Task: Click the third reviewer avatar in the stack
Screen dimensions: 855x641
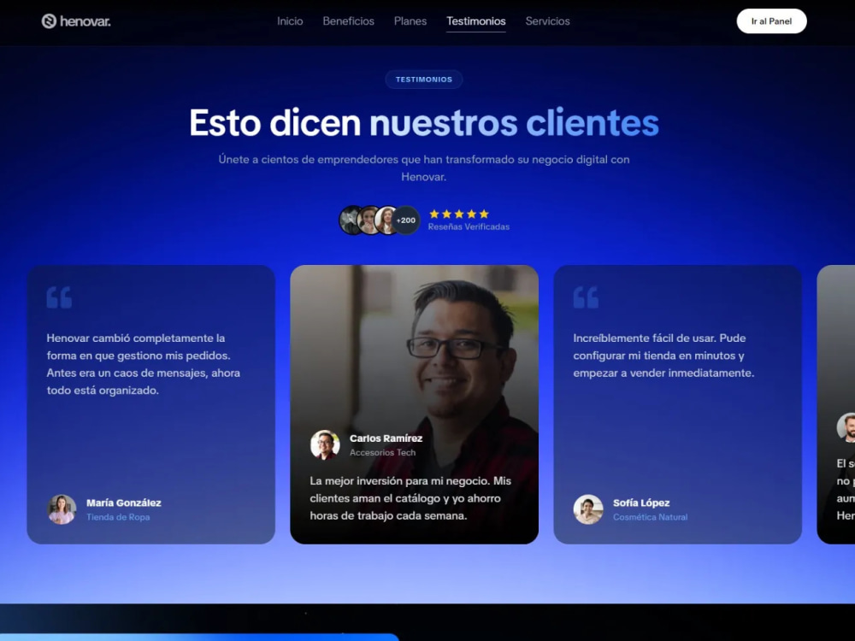Action: coord(385,221)
